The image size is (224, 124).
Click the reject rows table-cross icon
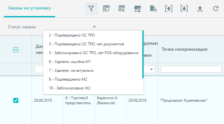point(122,9)
